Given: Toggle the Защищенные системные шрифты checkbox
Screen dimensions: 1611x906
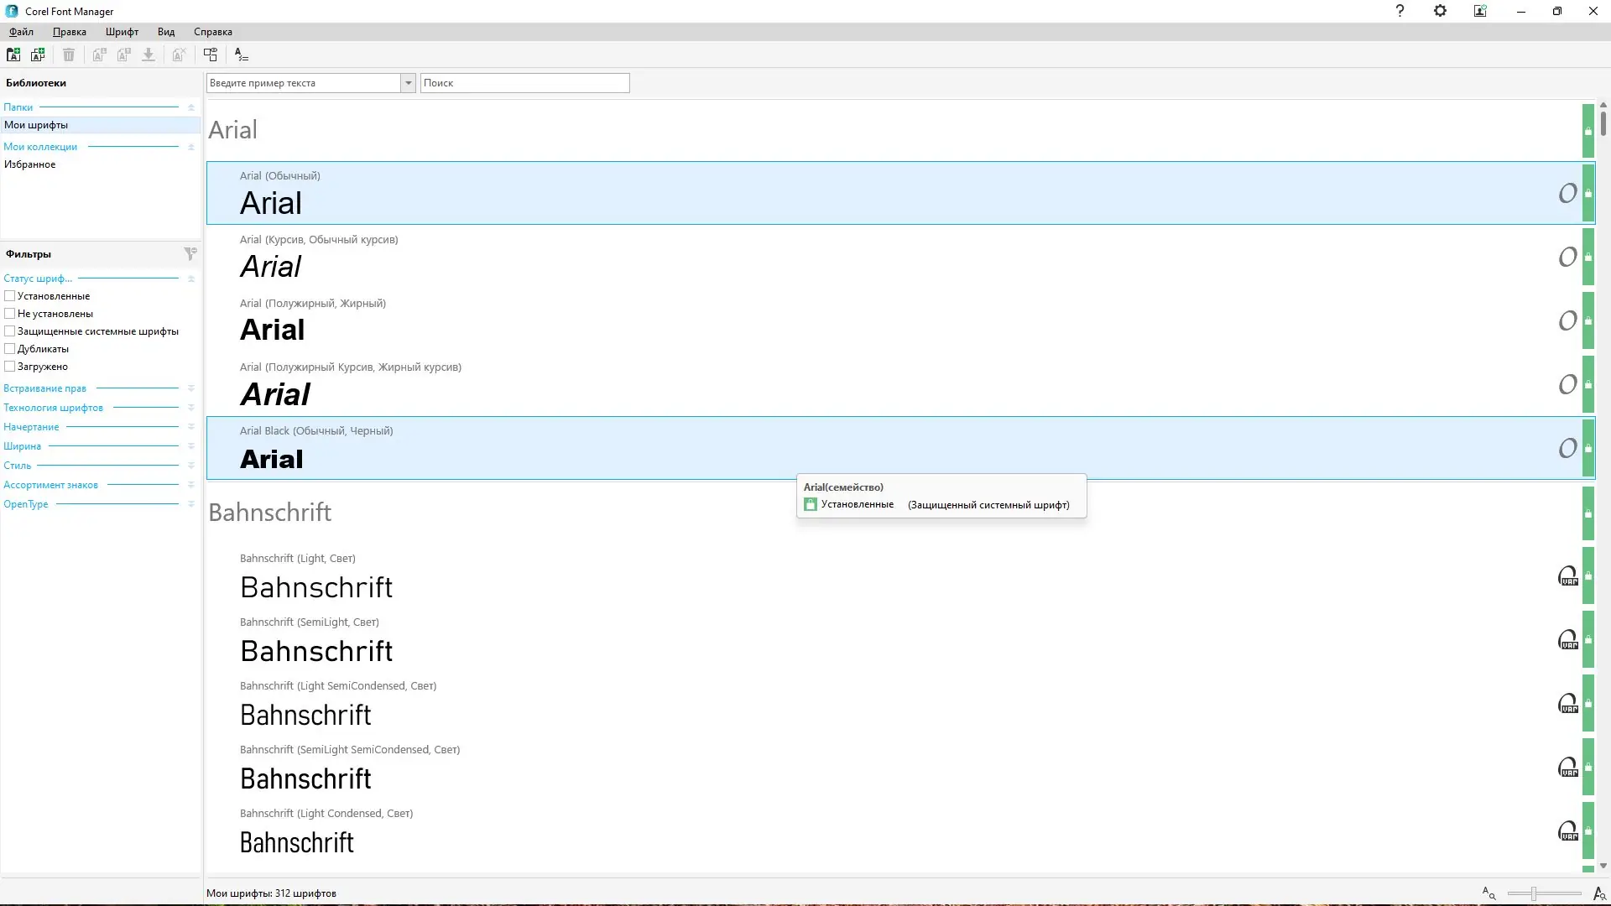Looking at the screenshot, I should click(x=10, y=331).
